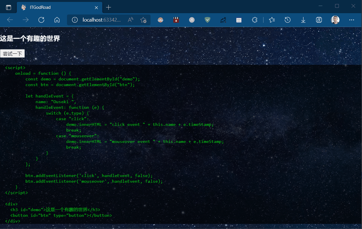
Task: Open Settings and more menu
Action: pos(351,20)
